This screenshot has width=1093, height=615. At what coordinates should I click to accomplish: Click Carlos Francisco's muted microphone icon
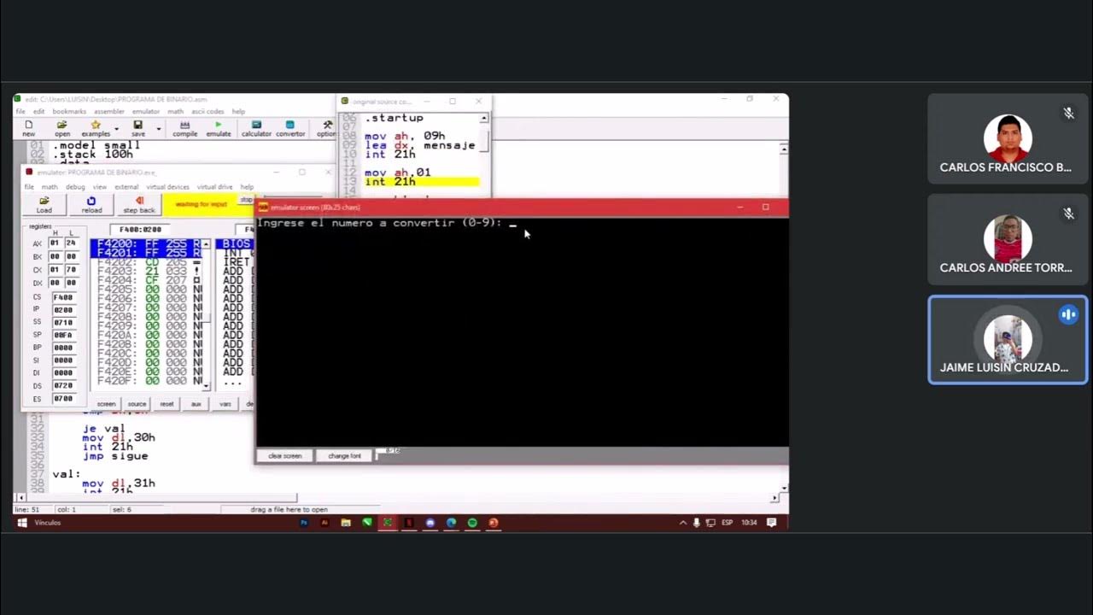click(x=1068, y=114)
